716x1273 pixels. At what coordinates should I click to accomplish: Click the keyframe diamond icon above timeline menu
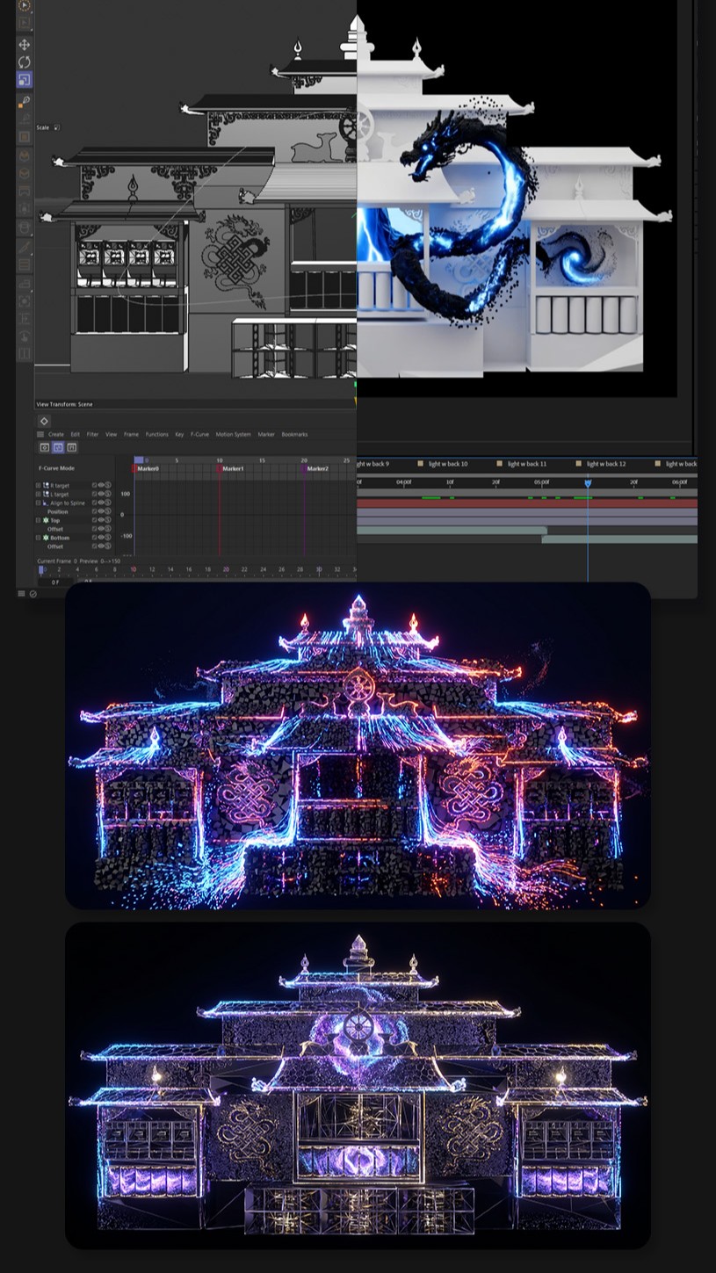tap(44, 422)
